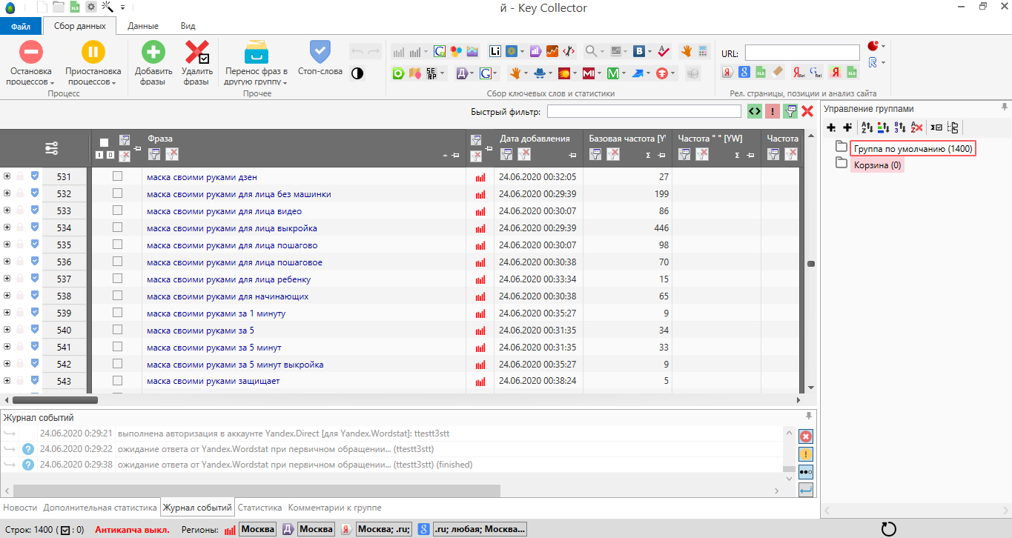The height and width of the screenshot is (538, 1012).
Task: Click red exclamation icon beside quick filter
Action: tap(773, 112)
